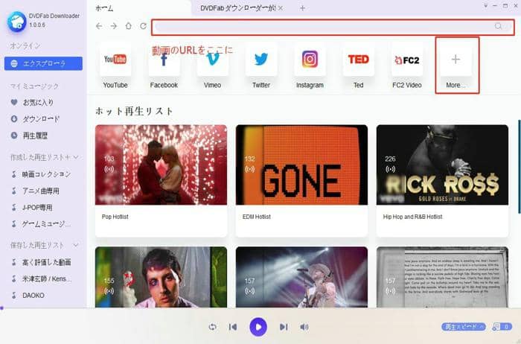521x344 pixels.
Task: Start playback with the play button
Action: (x=258, y=327)
